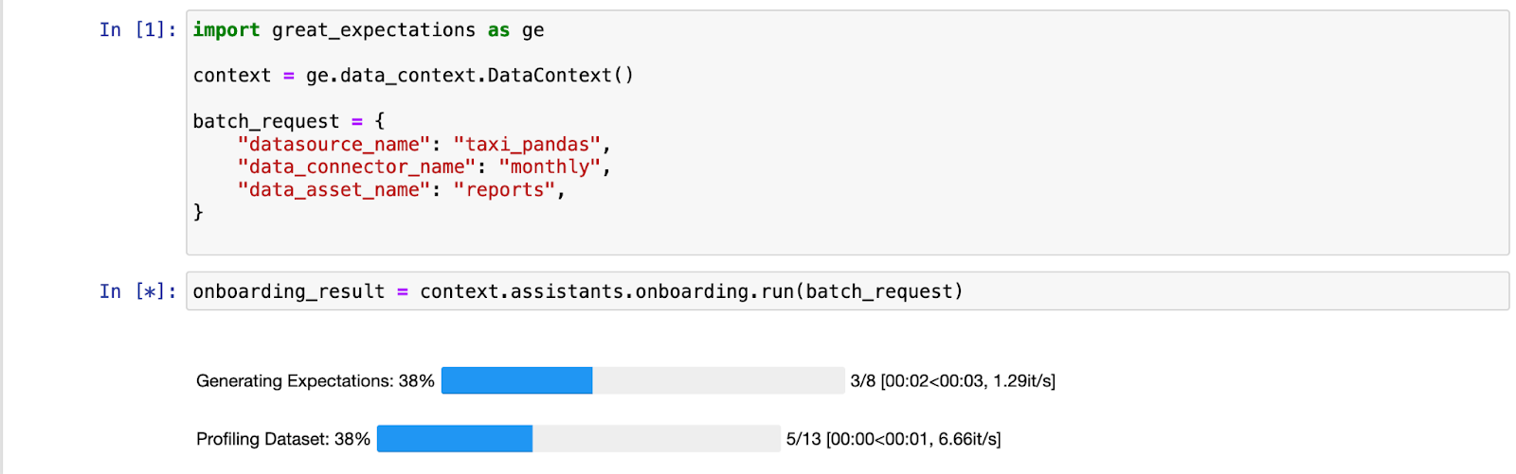
Task: Click the '5/13 [00:00<00:01, 6.66it/s]' status
Action: [893, 439]
